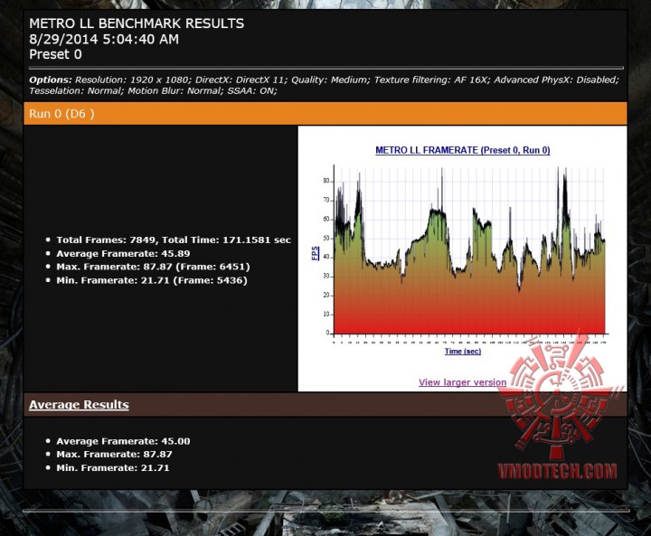Click the Average Results heading
Viewport: 651px width, 536px height.
coord(79,405)
